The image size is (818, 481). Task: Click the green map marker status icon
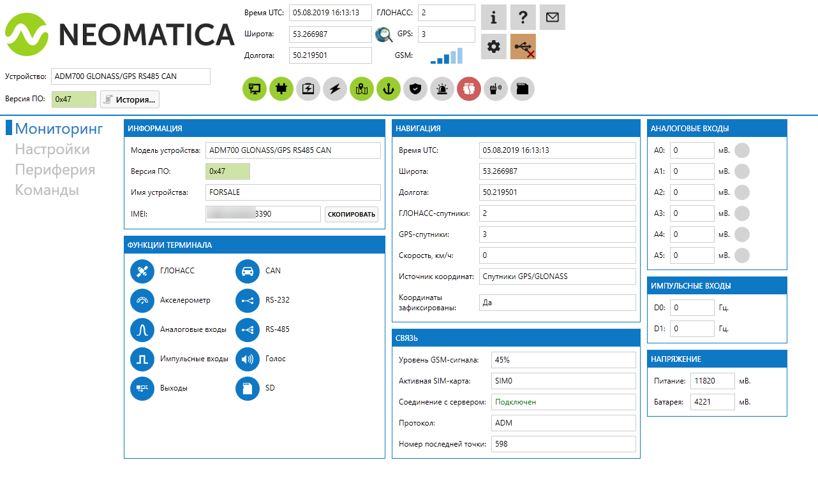pos(362,89)
